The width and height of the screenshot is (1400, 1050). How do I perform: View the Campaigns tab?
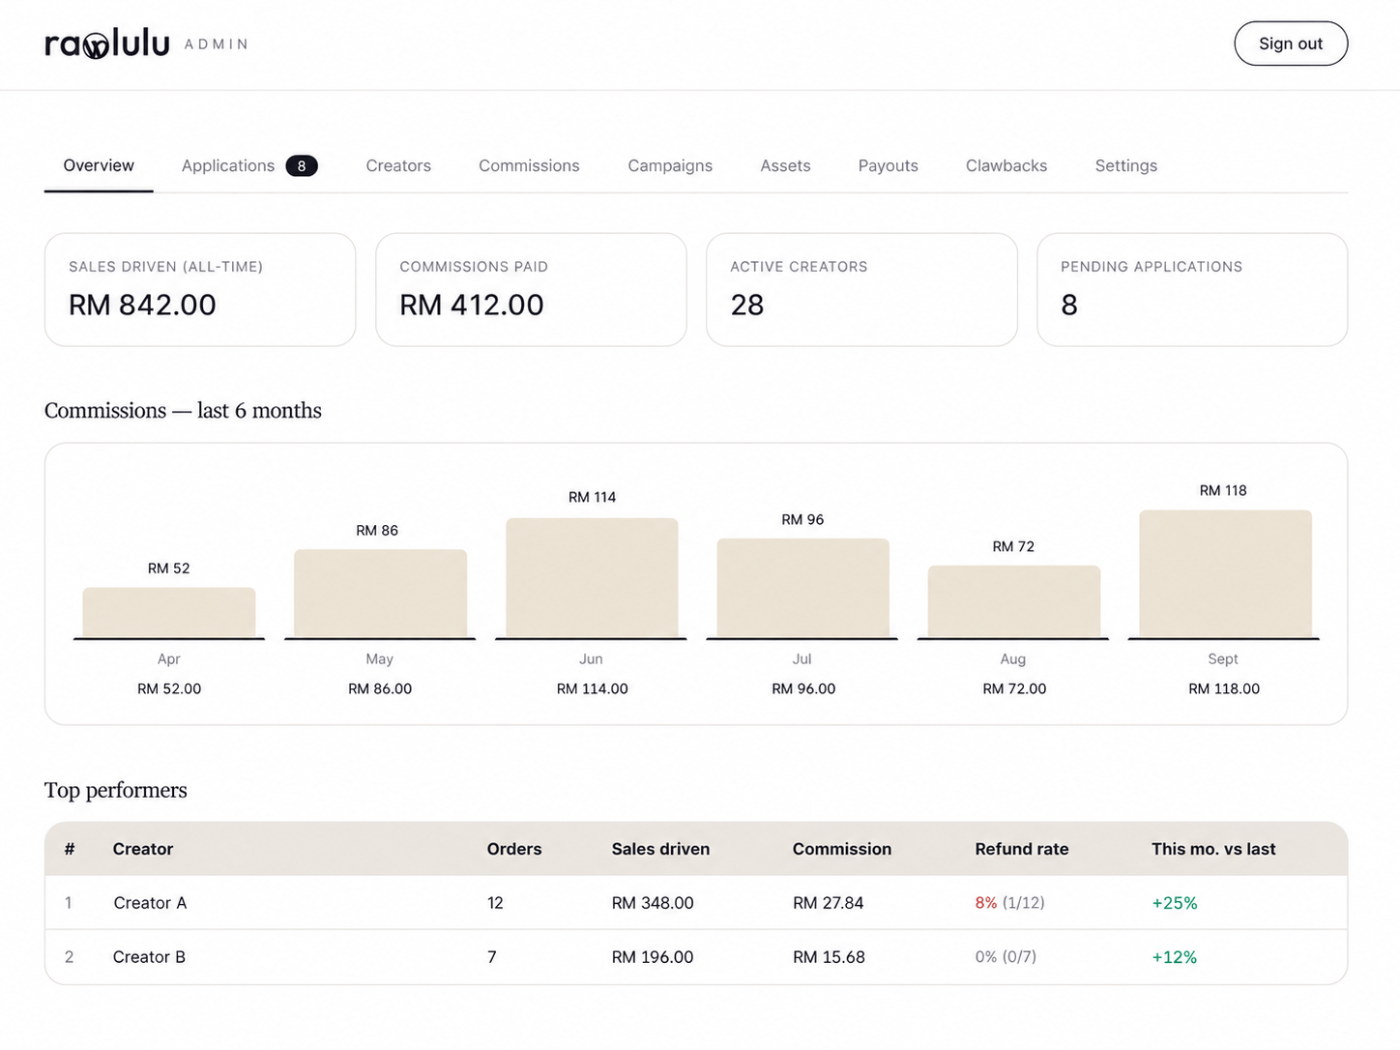coord(670,165)
